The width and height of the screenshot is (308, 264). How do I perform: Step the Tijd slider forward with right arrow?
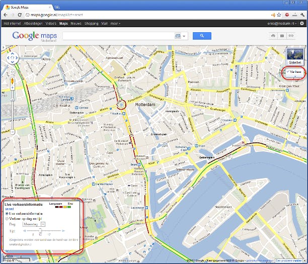pyautogui.click(x=63, y=231)
